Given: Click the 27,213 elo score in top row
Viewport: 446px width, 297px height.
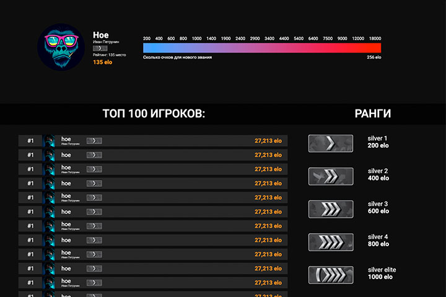Looking at the screenshot, I should click(268, 140).
